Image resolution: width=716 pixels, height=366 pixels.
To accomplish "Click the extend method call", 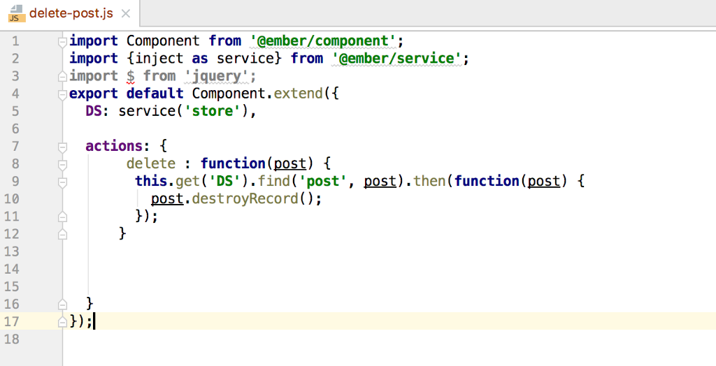I will click(x=298, y=94).
